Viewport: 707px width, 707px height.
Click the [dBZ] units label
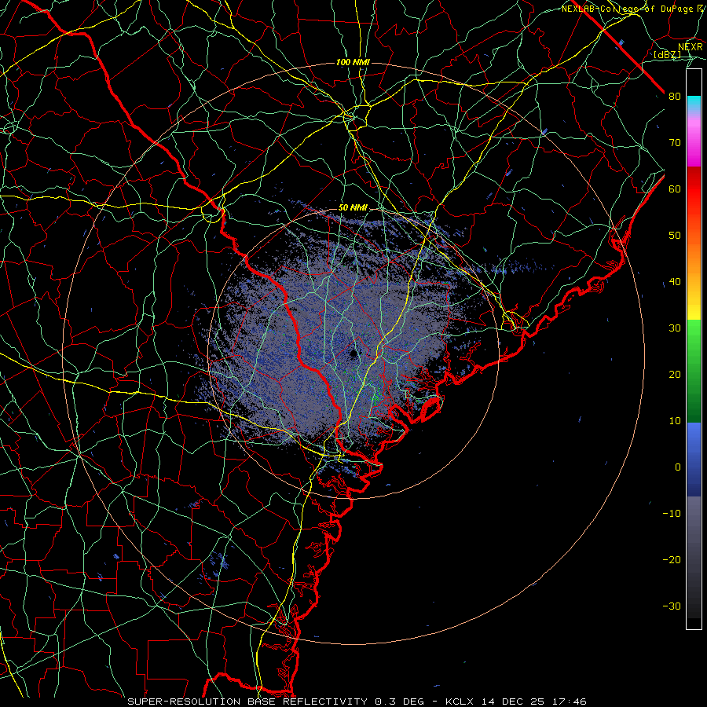click(667, 54)
